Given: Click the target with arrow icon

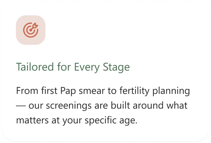Looking at the screenshot, I should [x=31, y=30].
